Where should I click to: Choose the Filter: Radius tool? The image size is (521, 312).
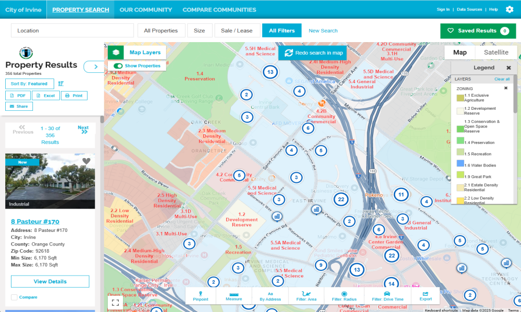344,296
